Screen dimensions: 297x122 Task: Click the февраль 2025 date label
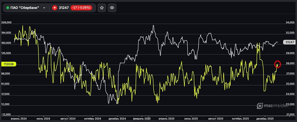(142, 119)
